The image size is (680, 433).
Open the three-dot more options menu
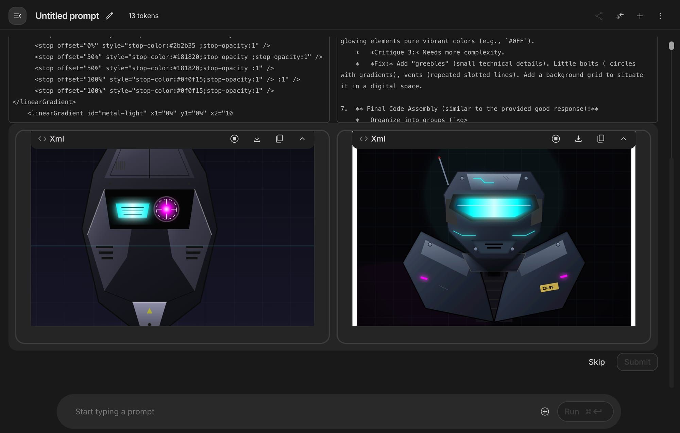pos(660,16)
